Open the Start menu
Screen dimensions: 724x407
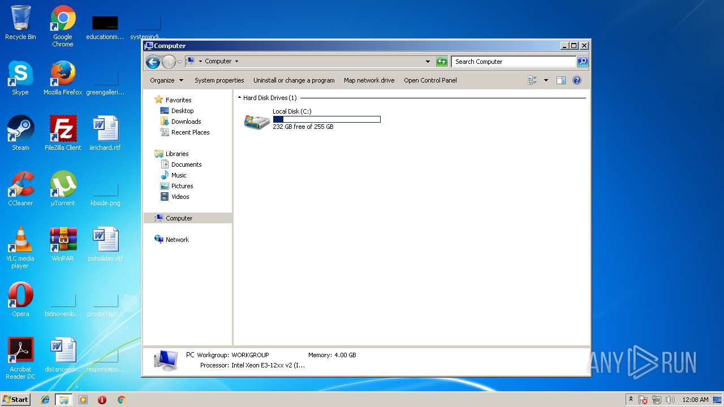coord(16,400)
